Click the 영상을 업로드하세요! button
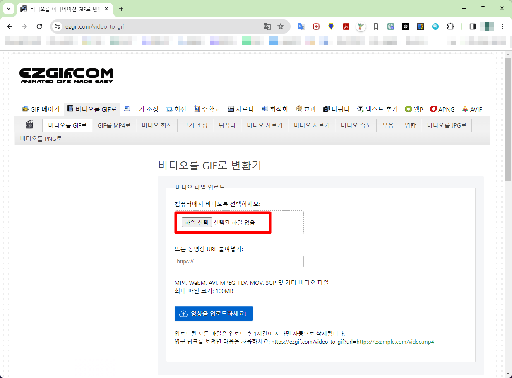Viewport: 512px width, 378px height. click(214, 314)
